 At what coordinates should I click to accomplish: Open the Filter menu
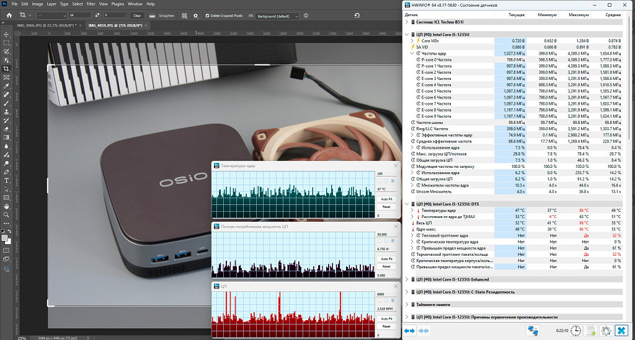click(91, 4)
